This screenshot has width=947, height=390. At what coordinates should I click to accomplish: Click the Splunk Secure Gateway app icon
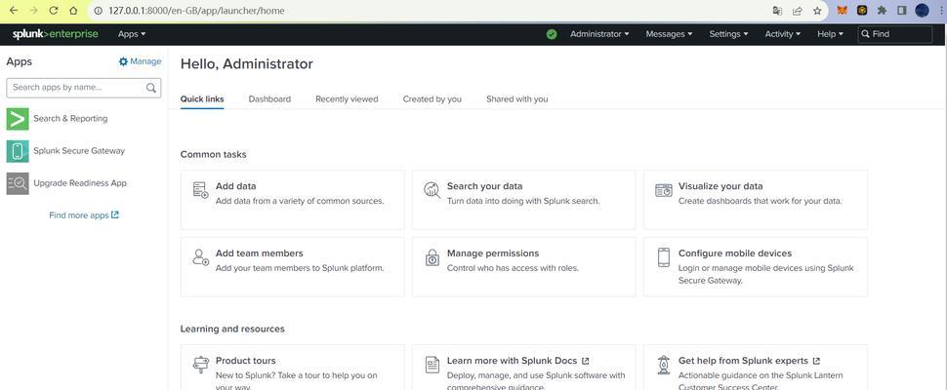coord(18,151)
